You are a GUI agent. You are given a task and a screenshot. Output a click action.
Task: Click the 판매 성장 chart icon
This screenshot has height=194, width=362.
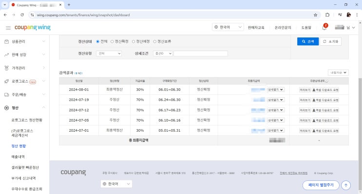7,54
